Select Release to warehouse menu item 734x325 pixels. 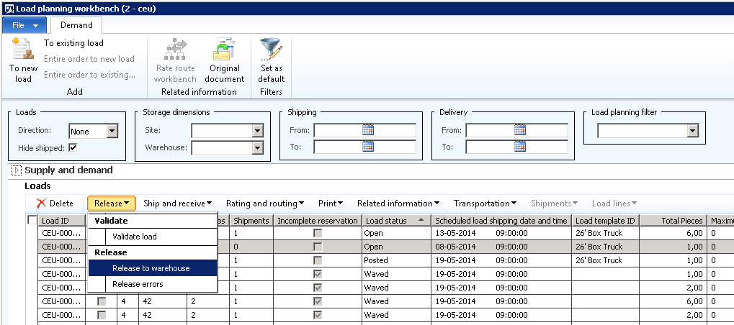pyautogui.click(x=151, y=268)
